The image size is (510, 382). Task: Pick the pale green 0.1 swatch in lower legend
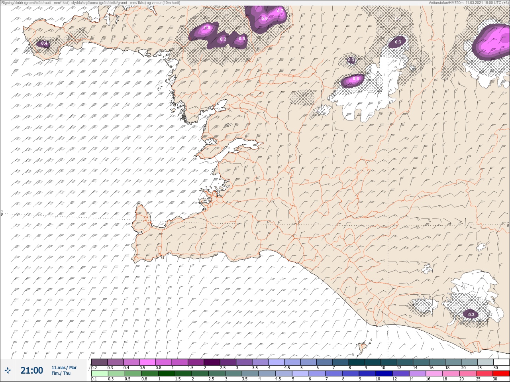[99, 374]
